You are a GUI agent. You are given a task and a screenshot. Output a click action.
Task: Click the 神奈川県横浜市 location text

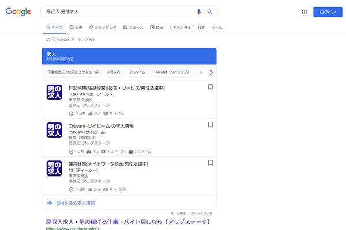82,137
